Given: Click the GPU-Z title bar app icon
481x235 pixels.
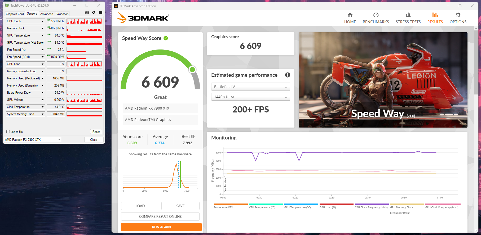Looking at the screenshot, I should click(7, 5).
